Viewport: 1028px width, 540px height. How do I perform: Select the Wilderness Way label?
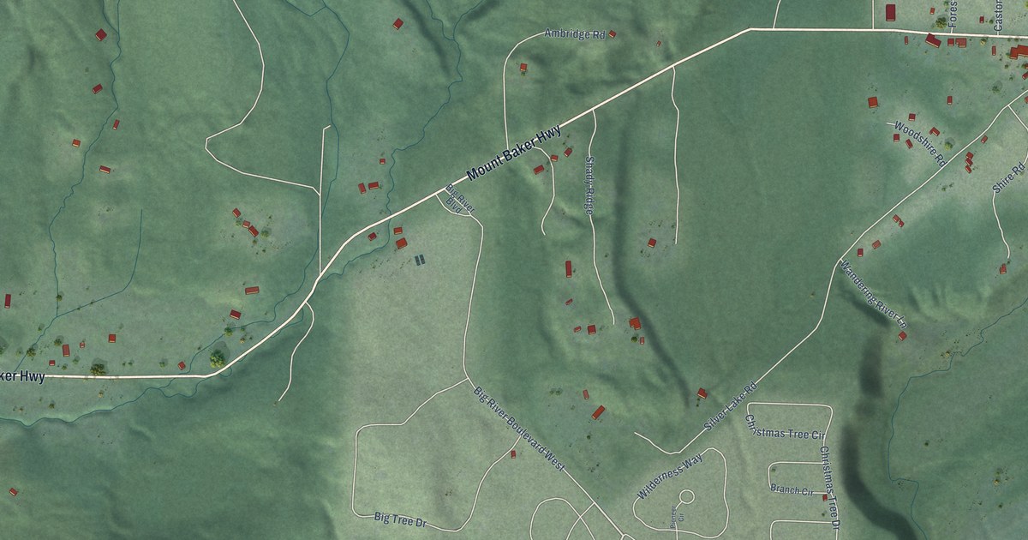coord(670,477)
